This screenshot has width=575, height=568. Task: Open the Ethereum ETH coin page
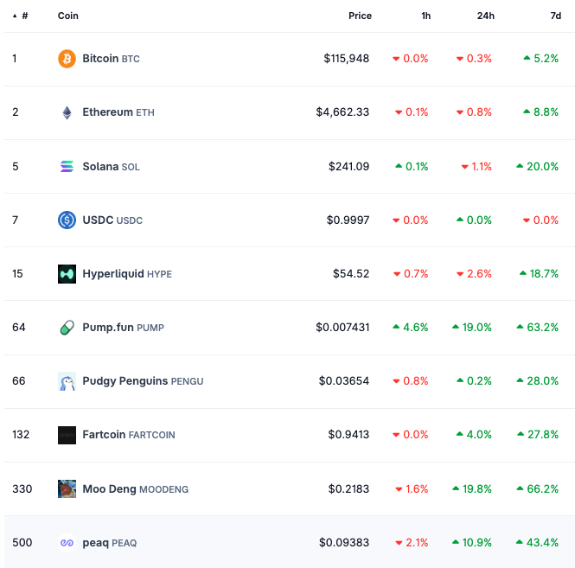coord(118,112)
